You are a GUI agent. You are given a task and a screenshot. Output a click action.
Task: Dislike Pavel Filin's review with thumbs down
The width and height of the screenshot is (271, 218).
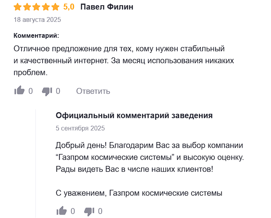coord(47,91)
